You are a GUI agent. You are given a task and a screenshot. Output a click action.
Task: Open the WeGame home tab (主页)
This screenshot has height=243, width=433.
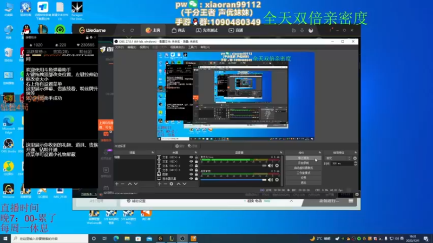tap(153, 30)
